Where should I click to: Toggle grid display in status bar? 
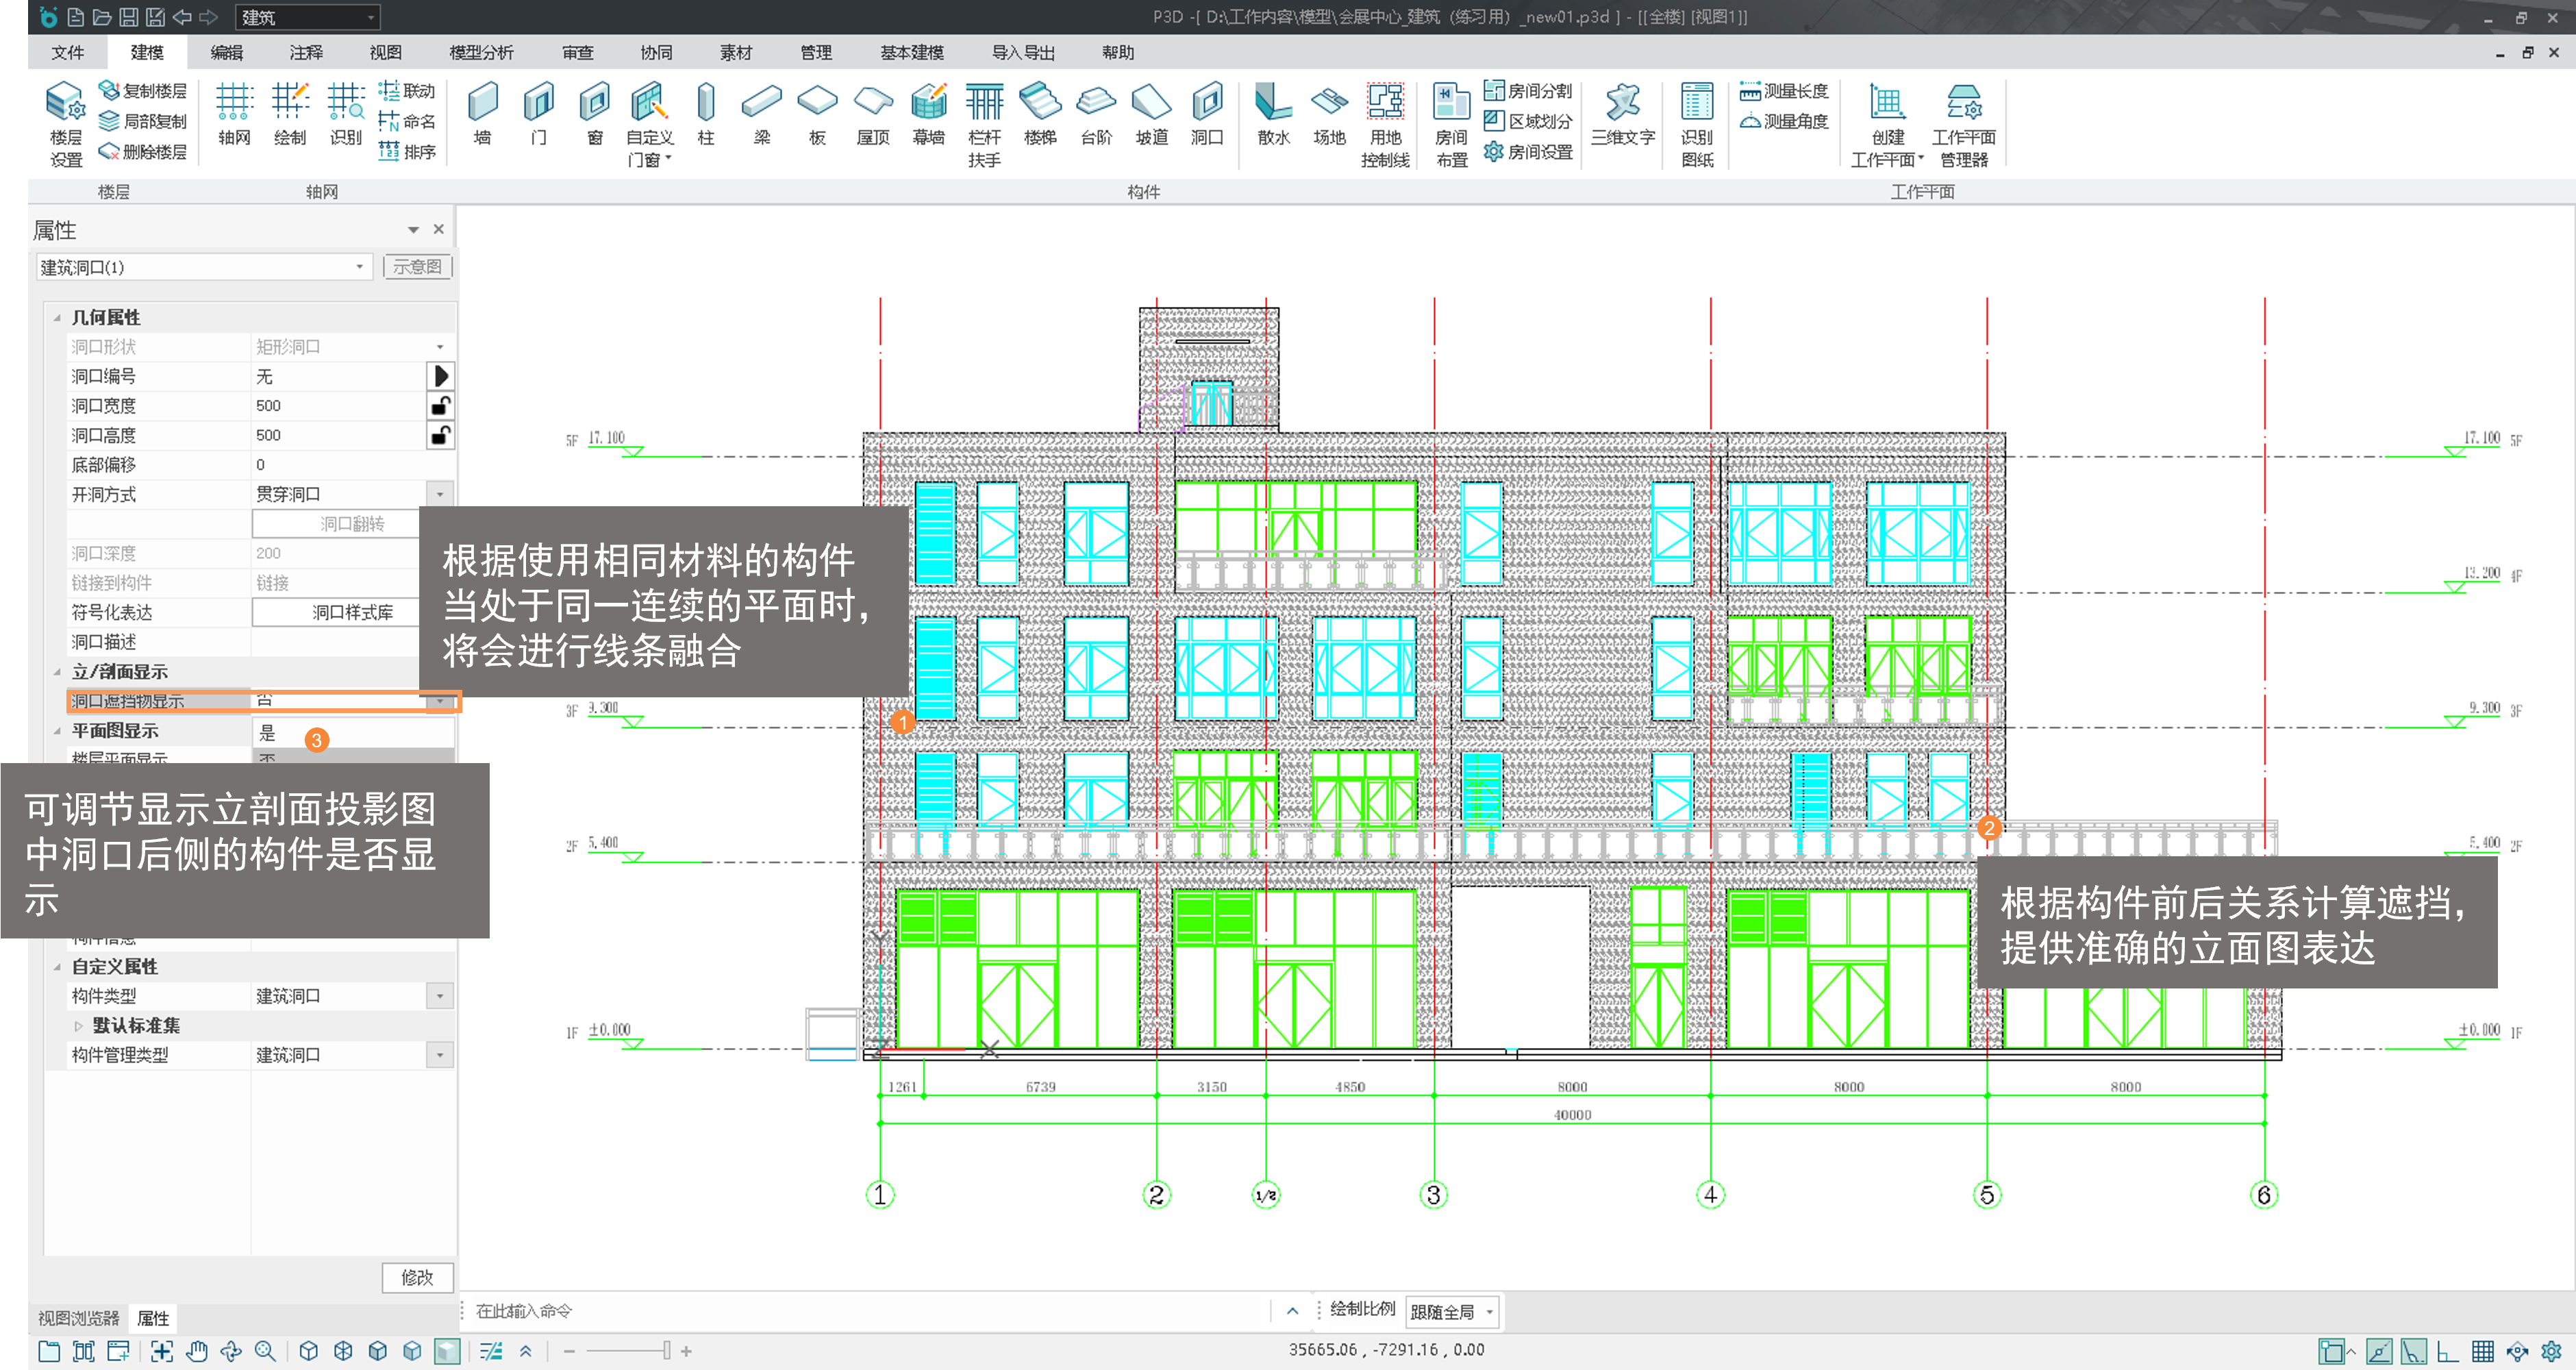pyautogui.click(x=2482, y=1351)
